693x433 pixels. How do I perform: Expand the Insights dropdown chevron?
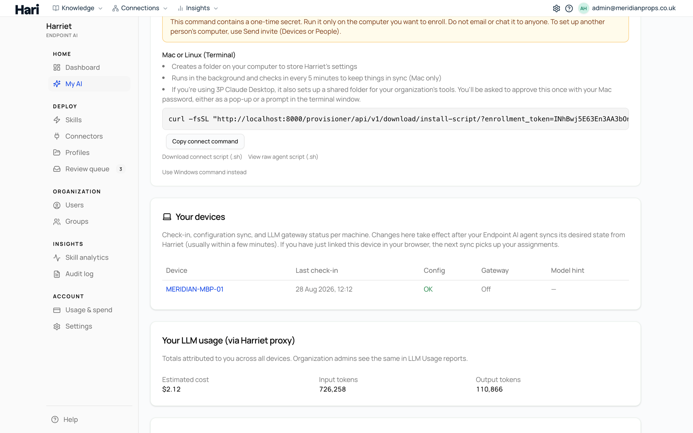tap(216, 8)
